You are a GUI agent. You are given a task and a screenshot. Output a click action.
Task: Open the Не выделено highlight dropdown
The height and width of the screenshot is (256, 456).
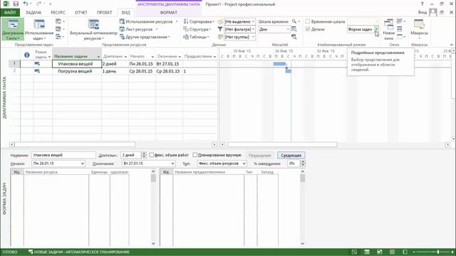coord(253,22)
